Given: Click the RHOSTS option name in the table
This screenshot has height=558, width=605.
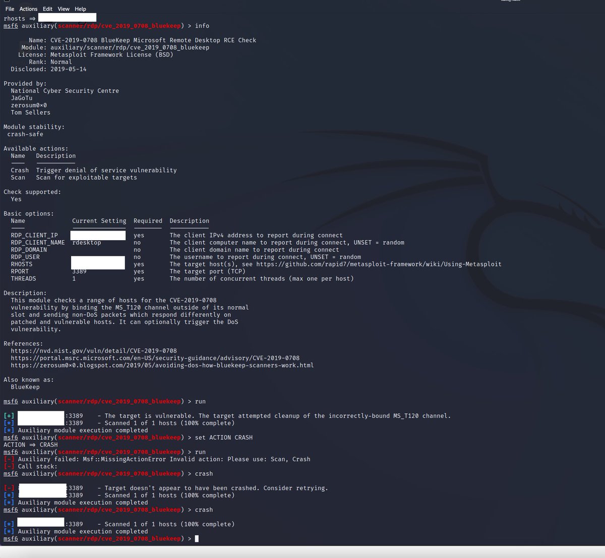Looking at the screenshot, I should pyautogui.click(x=22, y=264).
